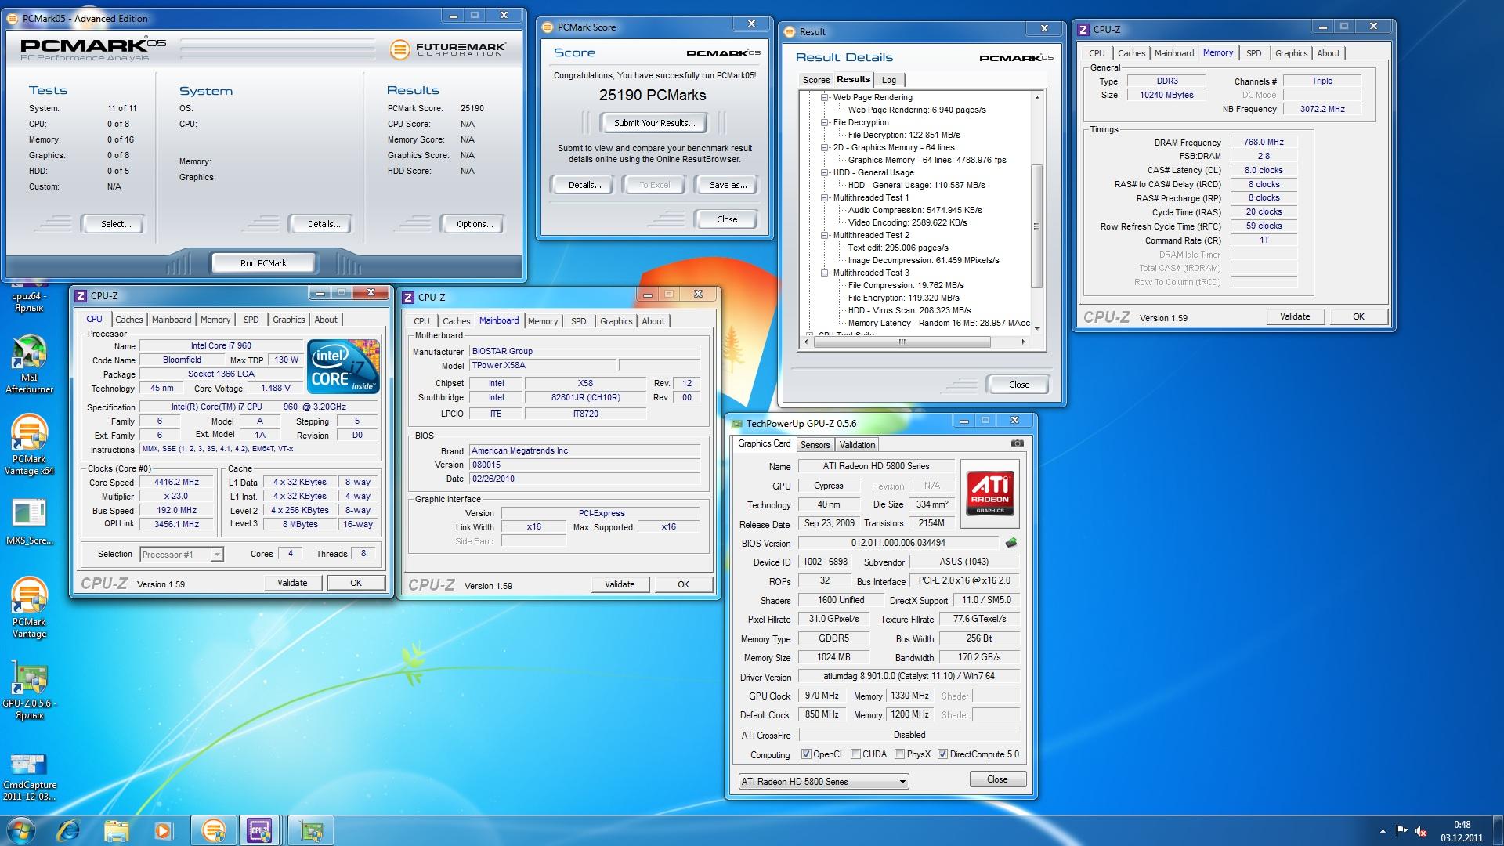Click the right arrow of Result tree horizontal scrollbar
The image size is (1504, 846).
click(x=1023, y=342)
